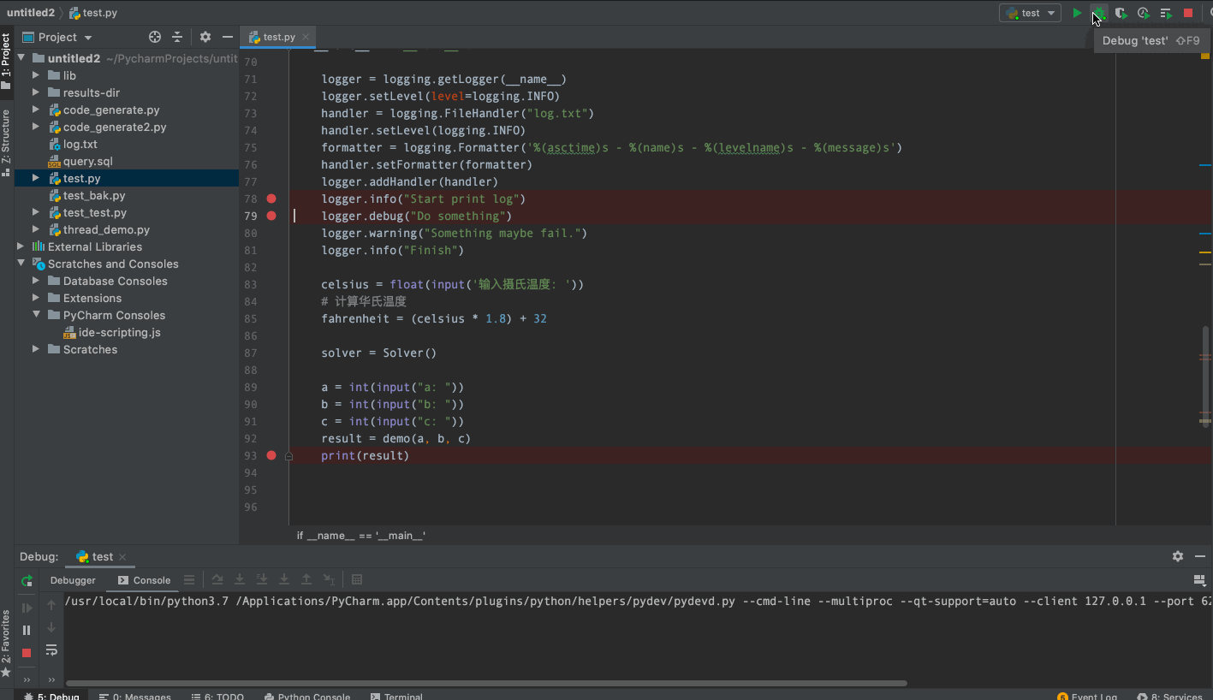The height and width of the screenshot is (700, 1213).
Task: Toggle breakpoint on line 79
Action: coord(271,216)
